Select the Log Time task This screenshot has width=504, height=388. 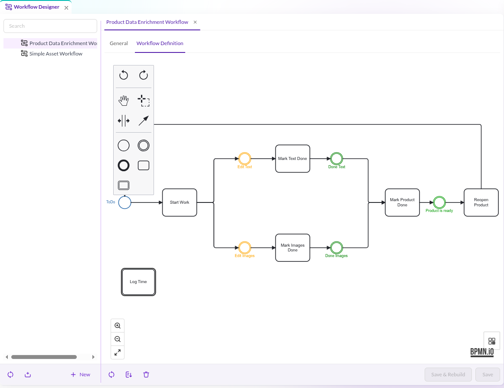coord(138,282)
